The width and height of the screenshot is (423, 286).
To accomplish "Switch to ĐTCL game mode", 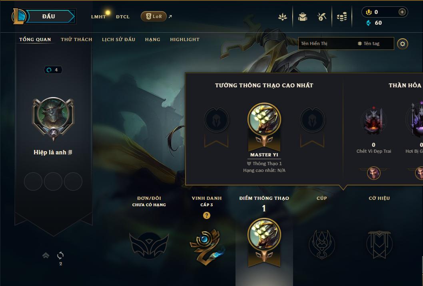I will 123,17.
